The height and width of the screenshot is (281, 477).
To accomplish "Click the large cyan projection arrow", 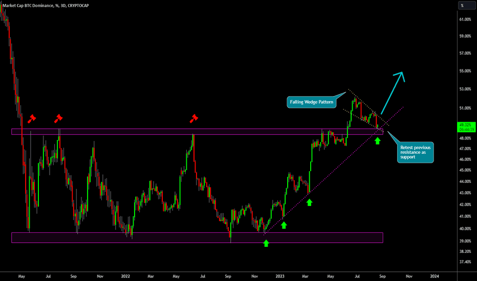I will 393,92.
